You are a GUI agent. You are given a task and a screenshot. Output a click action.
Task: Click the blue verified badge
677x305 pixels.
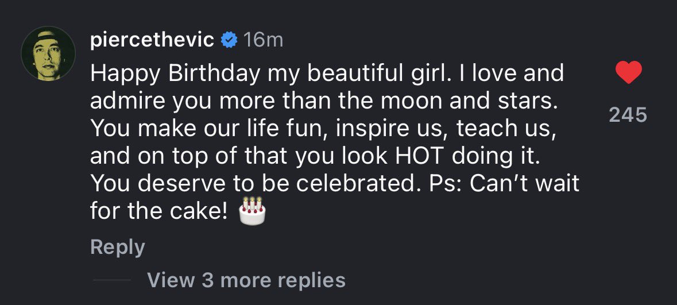(x=230, y=40)
